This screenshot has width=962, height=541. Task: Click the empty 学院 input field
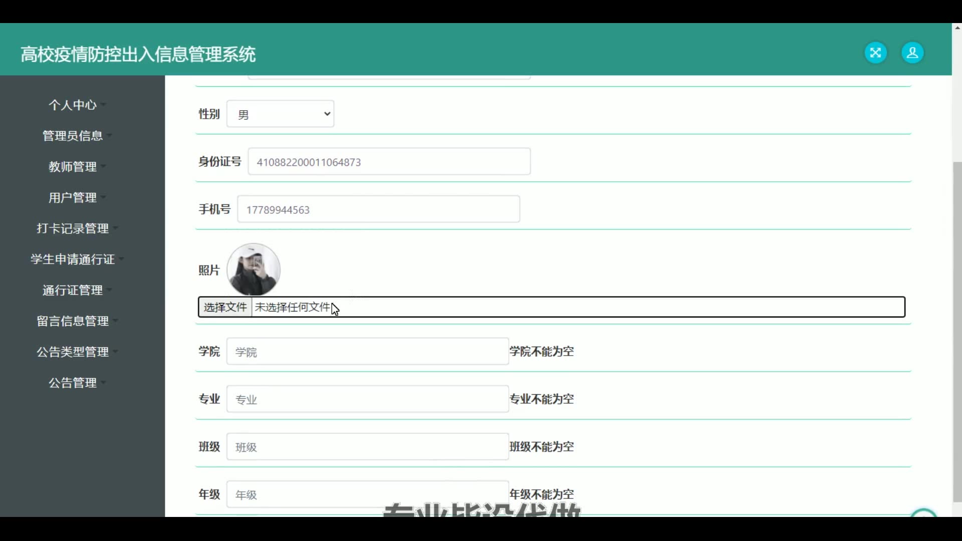point(367,352)
